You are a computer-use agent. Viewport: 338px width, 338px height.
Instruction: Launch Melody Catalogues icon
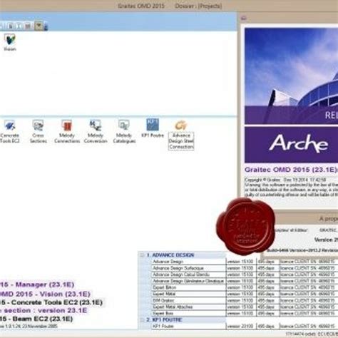coord(124,131)
